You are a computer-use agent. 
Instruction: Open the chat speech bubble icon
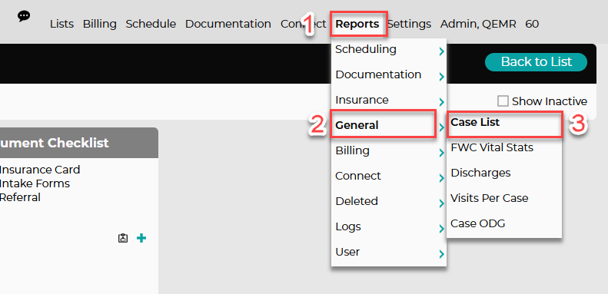(24, 16)
